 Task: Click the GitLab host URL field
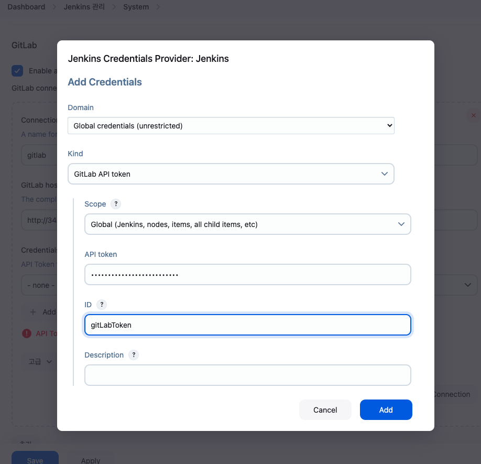(x=39, y=220)
